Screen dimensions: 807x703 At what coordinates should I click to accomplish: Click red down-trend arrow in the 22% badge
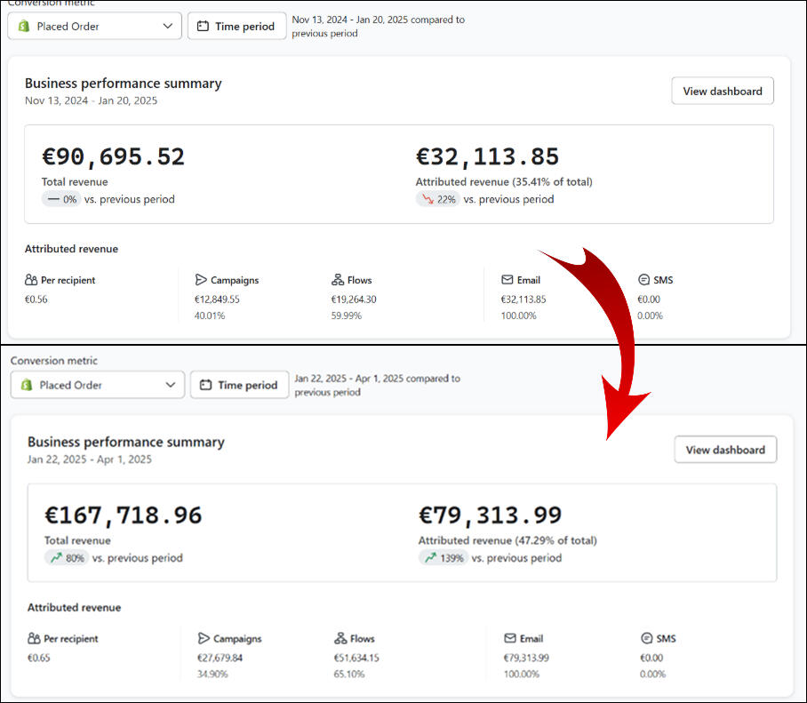point(427,200)
